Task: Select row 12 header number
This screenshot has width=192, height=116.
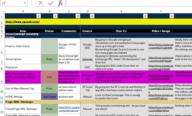Action: pyautogui.click(x=2, y=102)
